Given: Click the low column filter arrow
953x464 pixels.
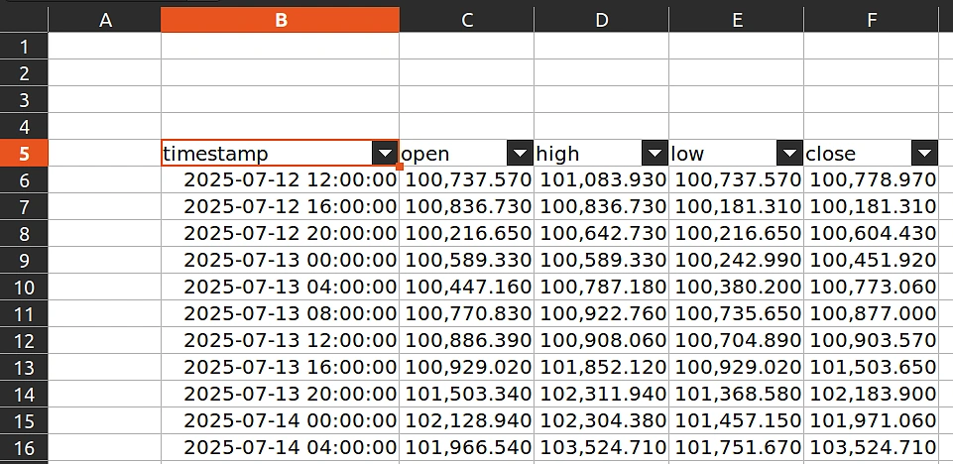Looking at the screenshot, I should point(789,153).
